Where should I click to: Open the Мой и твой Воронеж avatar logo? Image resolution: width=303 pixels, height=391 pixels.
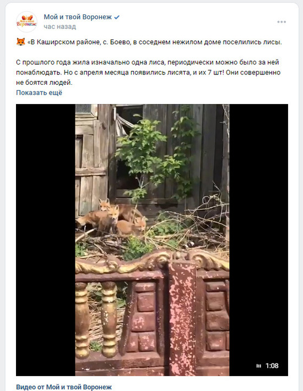click(26, 21)
